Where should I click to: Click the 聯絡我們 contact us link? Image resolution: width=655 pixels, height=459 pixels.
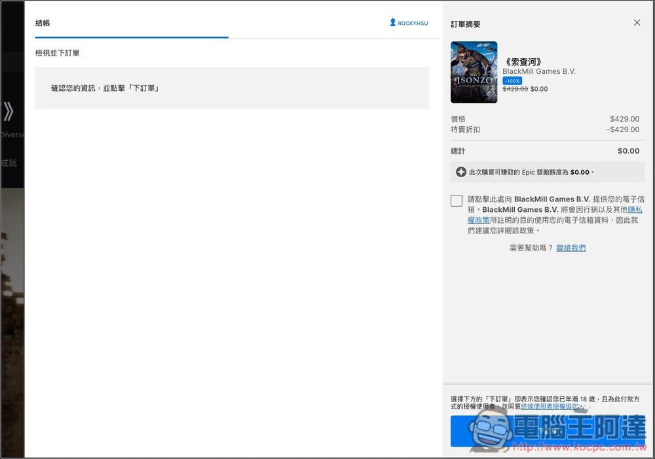coord(571,248)
